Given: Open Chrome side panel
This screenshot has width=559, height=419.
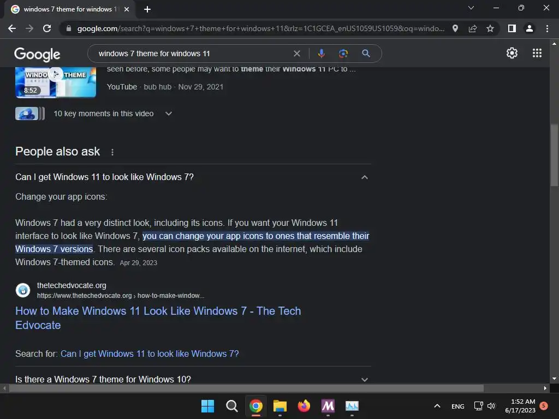Looking at the screenshot, I should click(512, 28).
